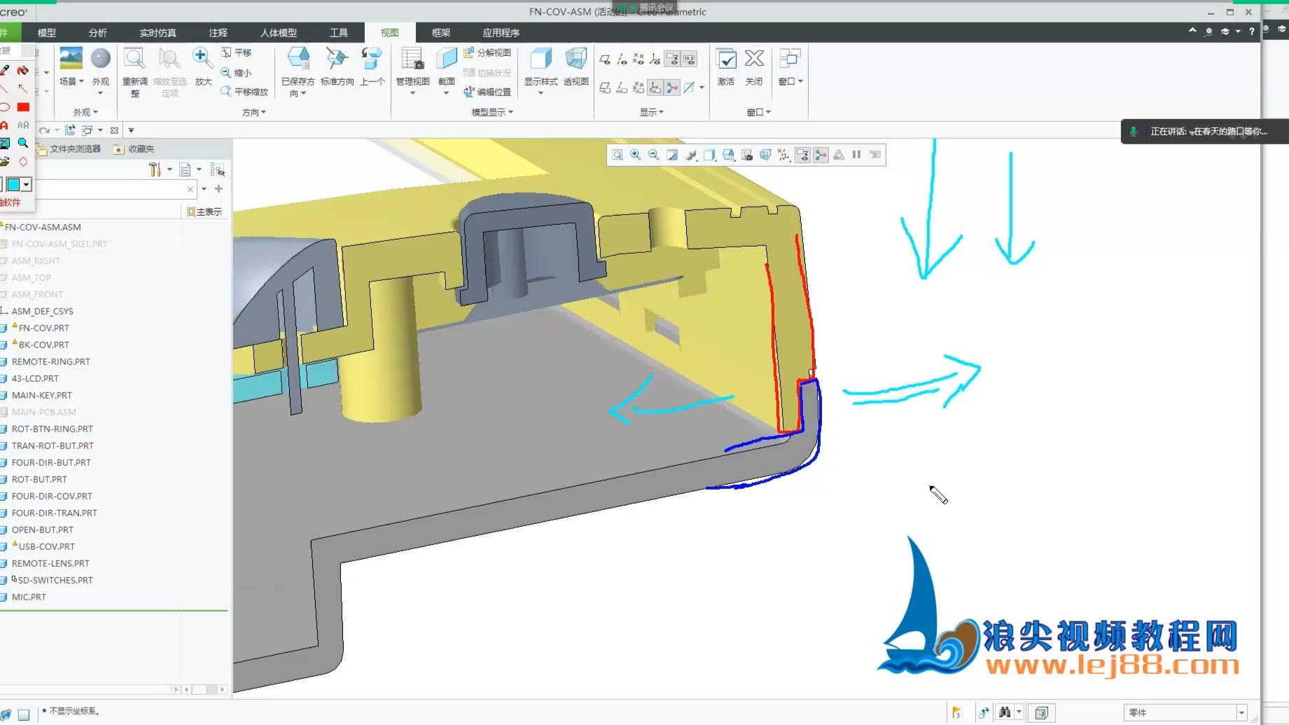
Task: Click the 透视图 perspective view icon
Action: point(576,67)
